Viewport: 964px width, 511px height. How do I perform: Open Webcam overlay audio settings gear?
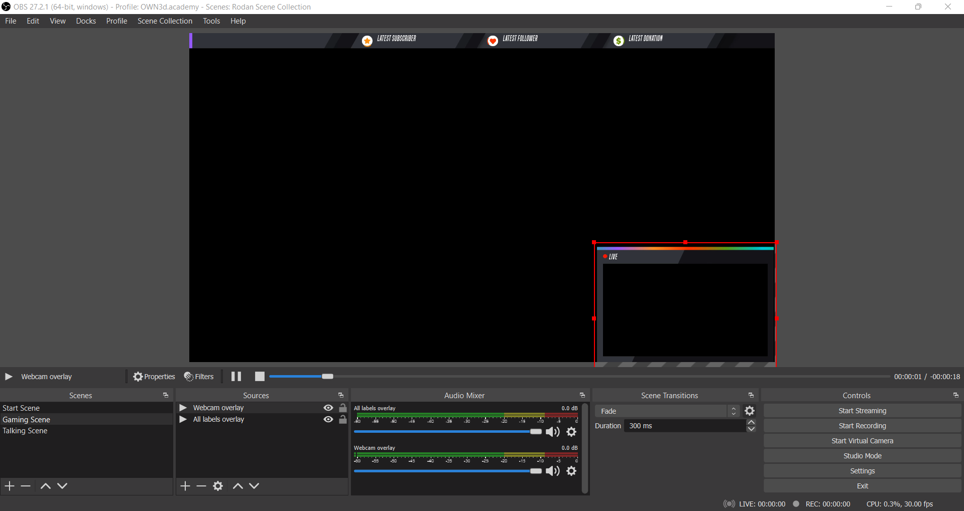pyautogui.click(x=571, y=471)
